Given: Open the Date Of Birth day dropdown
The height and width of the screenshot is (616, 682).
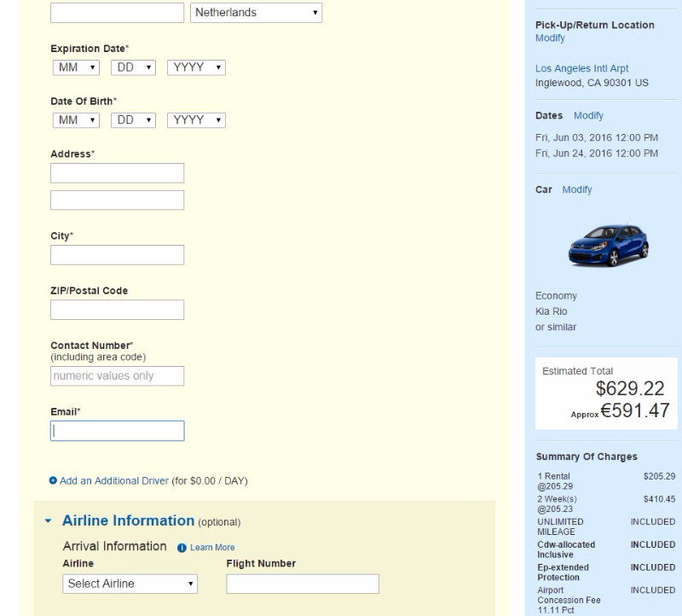Looking at the screenshot, I should click(134, 121).
